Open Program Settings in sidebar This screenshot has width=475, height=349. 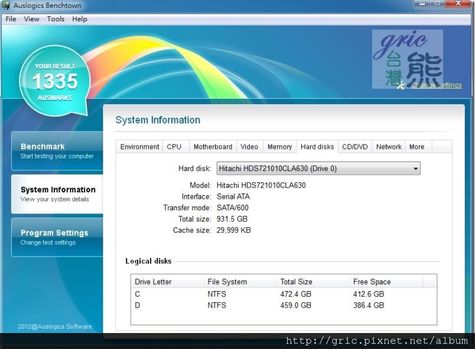coord(57,237)
